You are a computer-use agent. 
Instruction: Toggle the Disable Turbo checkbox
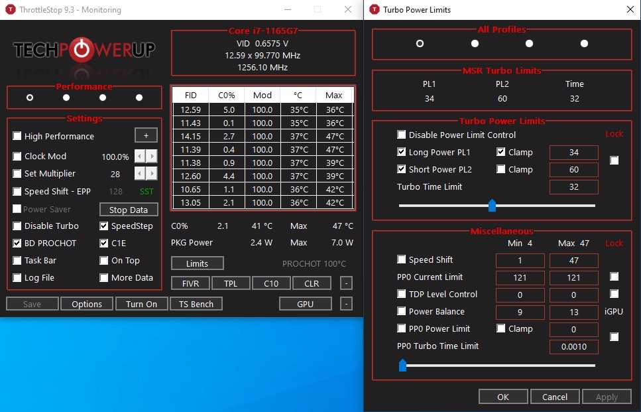[x=17, y=226]
